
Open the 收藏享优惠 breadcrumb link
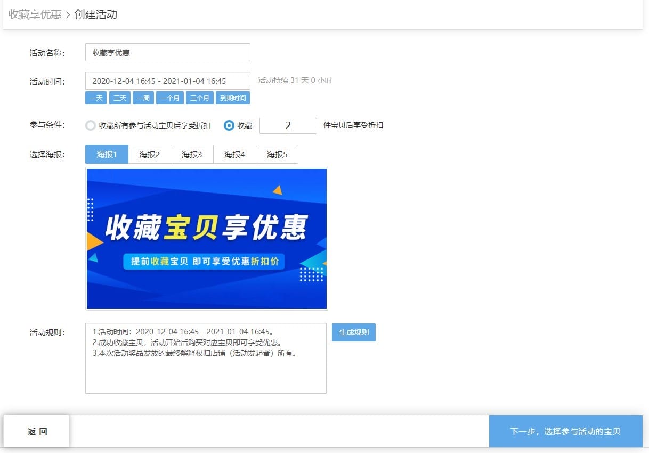click(34, 15)
